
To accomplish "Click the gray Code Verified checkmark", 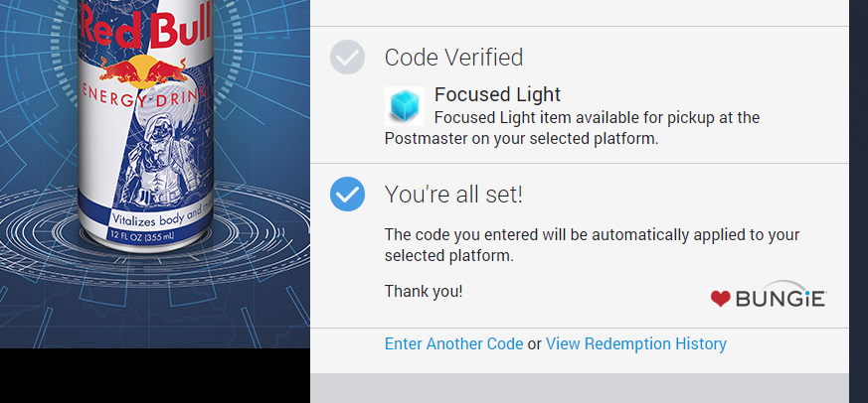I will (347, 58).
